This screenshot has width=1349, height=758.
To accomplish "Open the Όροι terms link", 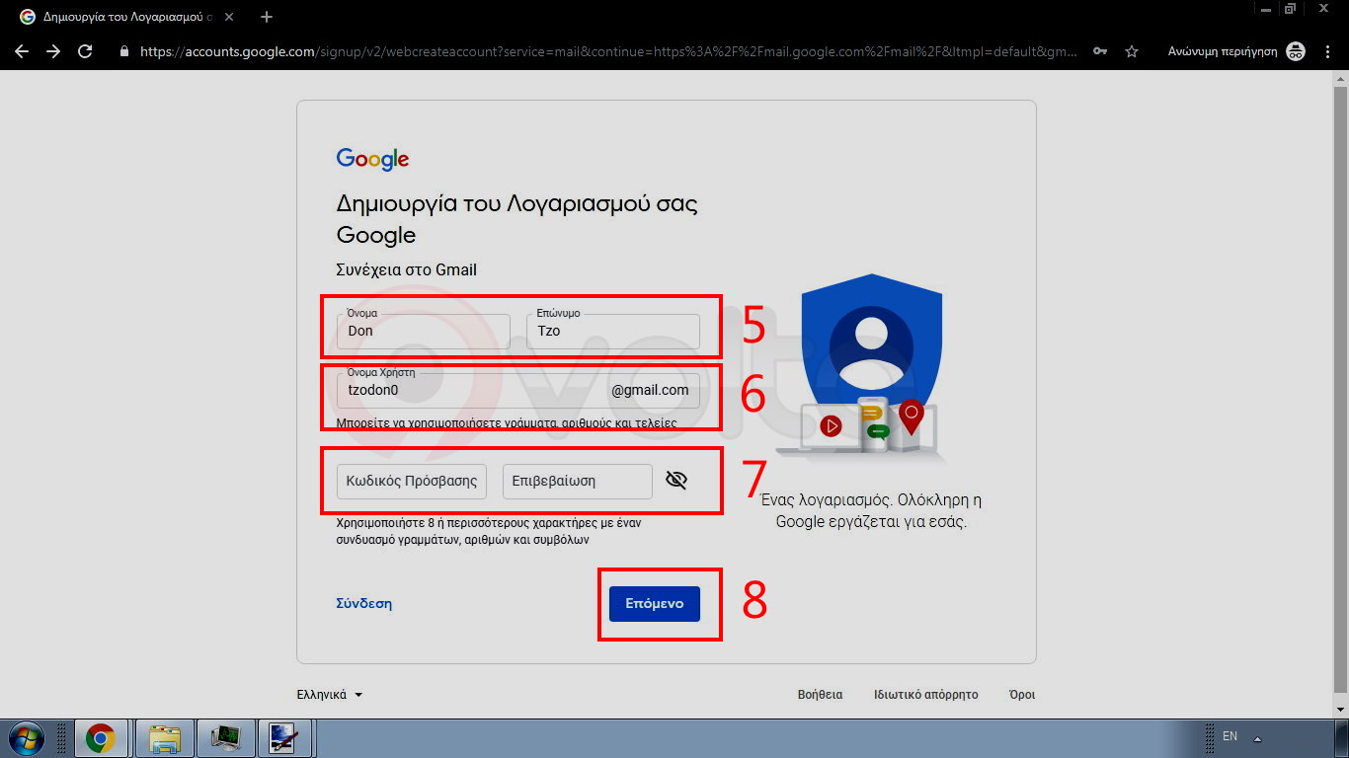I will click(x=1022, y=695).
